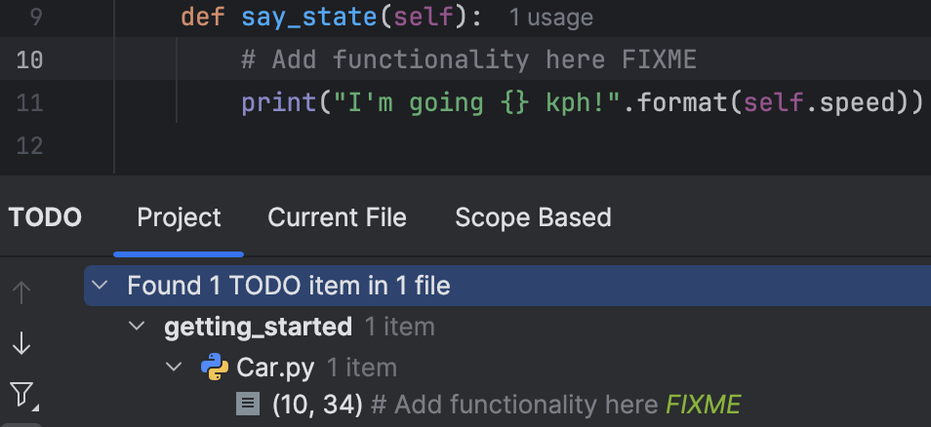Click the Previous TODO up arrow

[x=21, y=291]
